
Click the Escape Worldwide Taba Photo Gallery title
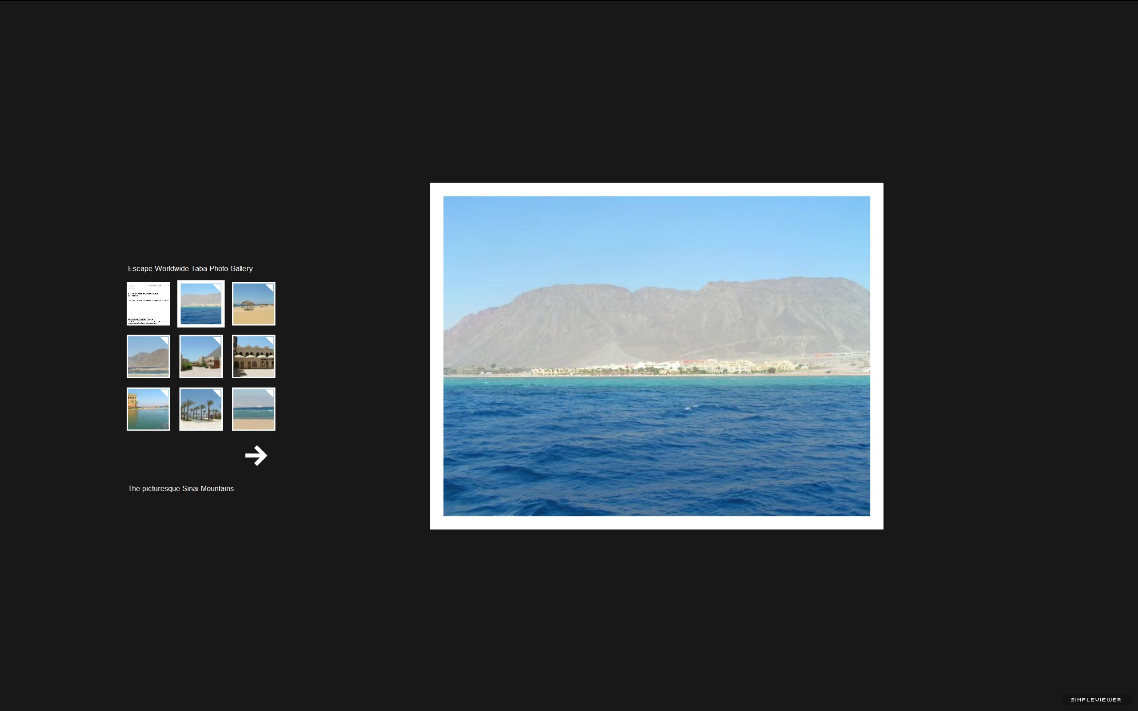(190, 268)
